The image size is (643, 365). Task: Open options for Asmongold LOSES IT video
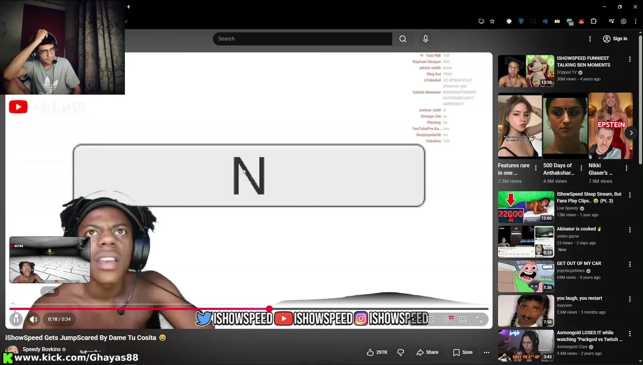pos(630,334)
